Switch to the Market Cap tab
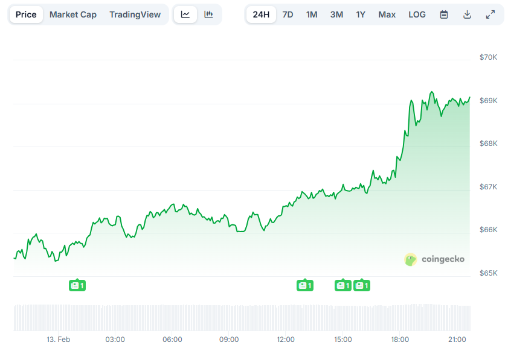This screenshot has width=508, height=354. click(72, 14)
